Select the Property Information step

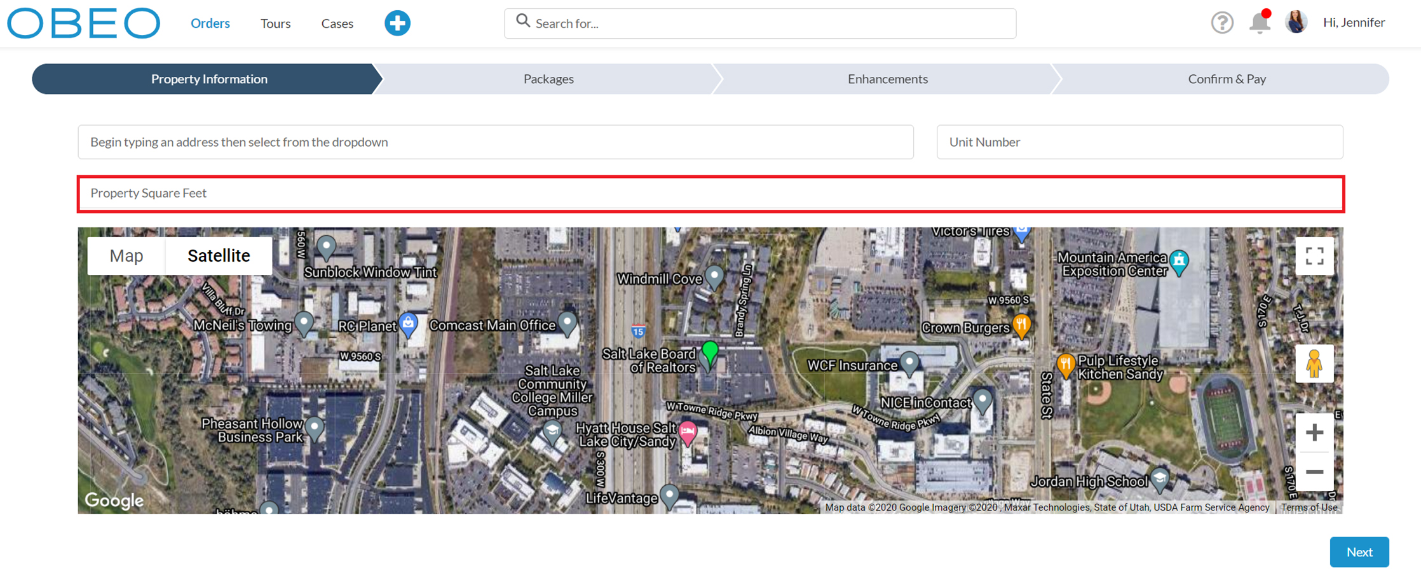point(209,79)
